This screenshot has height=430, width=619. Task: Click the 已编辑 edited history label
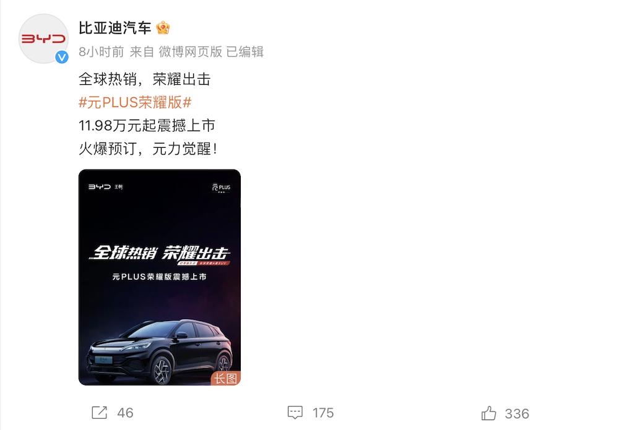click(245, 52)
